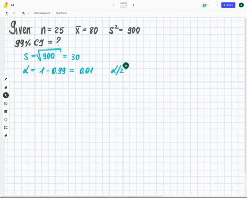This screenshot has height=198, width=247.
Task: Click Clear frame
Action: 61,13
